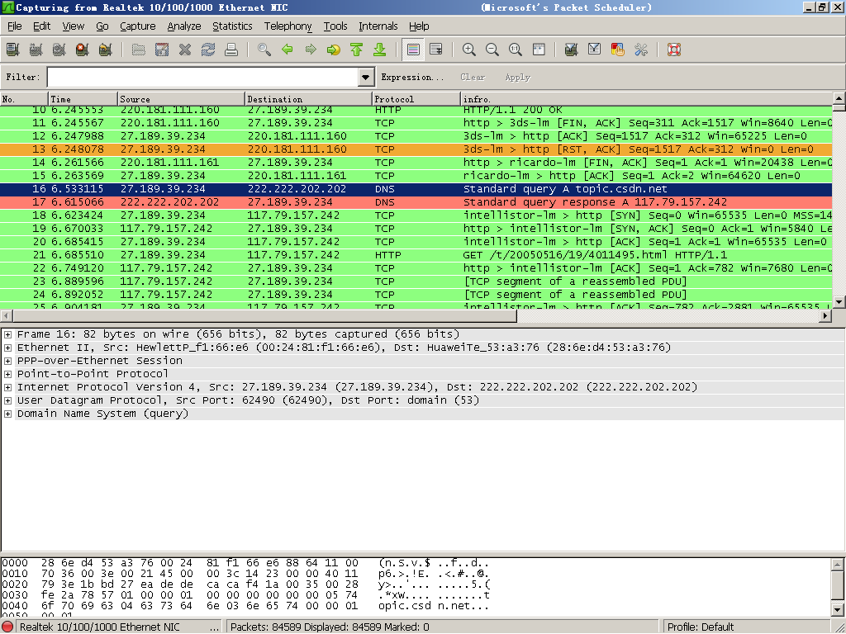Click the Clear filter button
846x634 pixels.
point(473,77)
